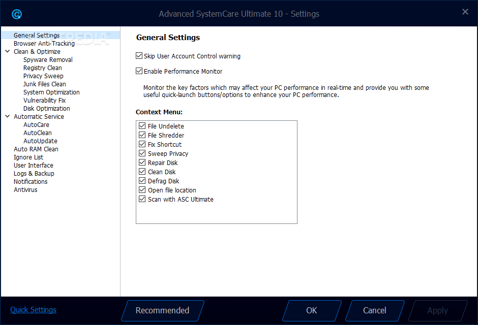Toggle the Clean Disk checkbox

[142, 171]
